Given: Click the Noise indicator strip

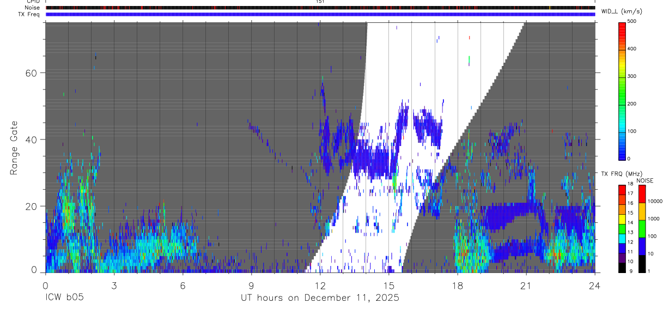Looking at the screenshot, I should pyautogui.click(x=320, y=8).
